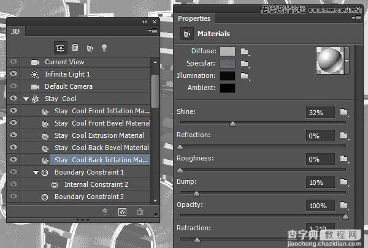Click the Materials icon in Properties panel

pyautogui.click(x=187, y=34)
